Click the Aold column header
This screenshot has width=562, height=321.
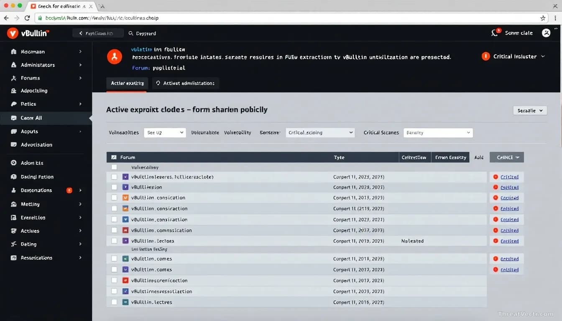click(479, 158)
